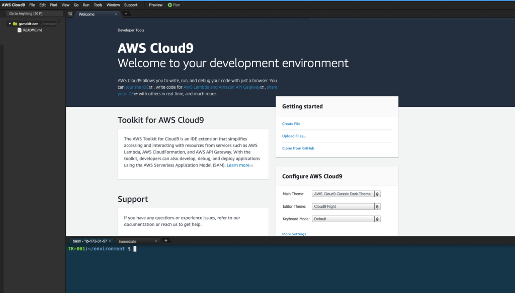Viewport: 515px width, 293px height.
Task: Switch to the Welcome tab
Action: [x=87, y=14]
